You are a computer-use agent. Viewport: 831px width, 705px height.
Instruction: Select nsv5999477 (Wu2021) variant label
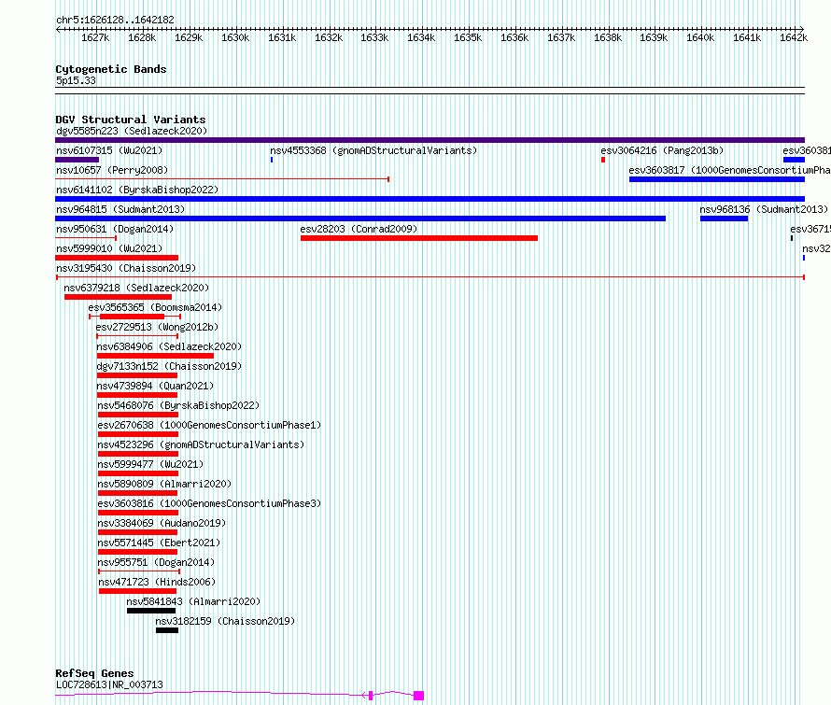click(150, 464)
